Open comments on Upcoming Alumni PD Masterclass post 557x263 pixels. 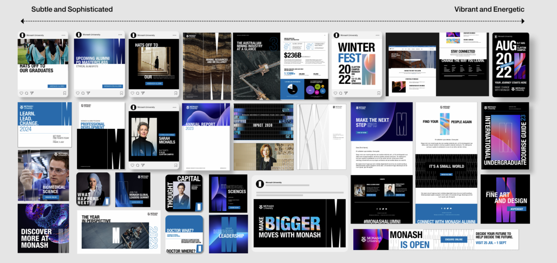[x=83, y=93]
